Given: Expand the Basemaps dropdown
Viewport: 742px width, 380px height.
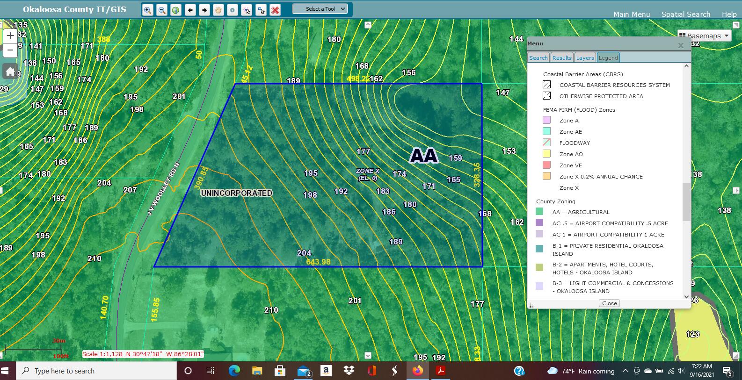Looking at the screenshot, I should [704, 36].
